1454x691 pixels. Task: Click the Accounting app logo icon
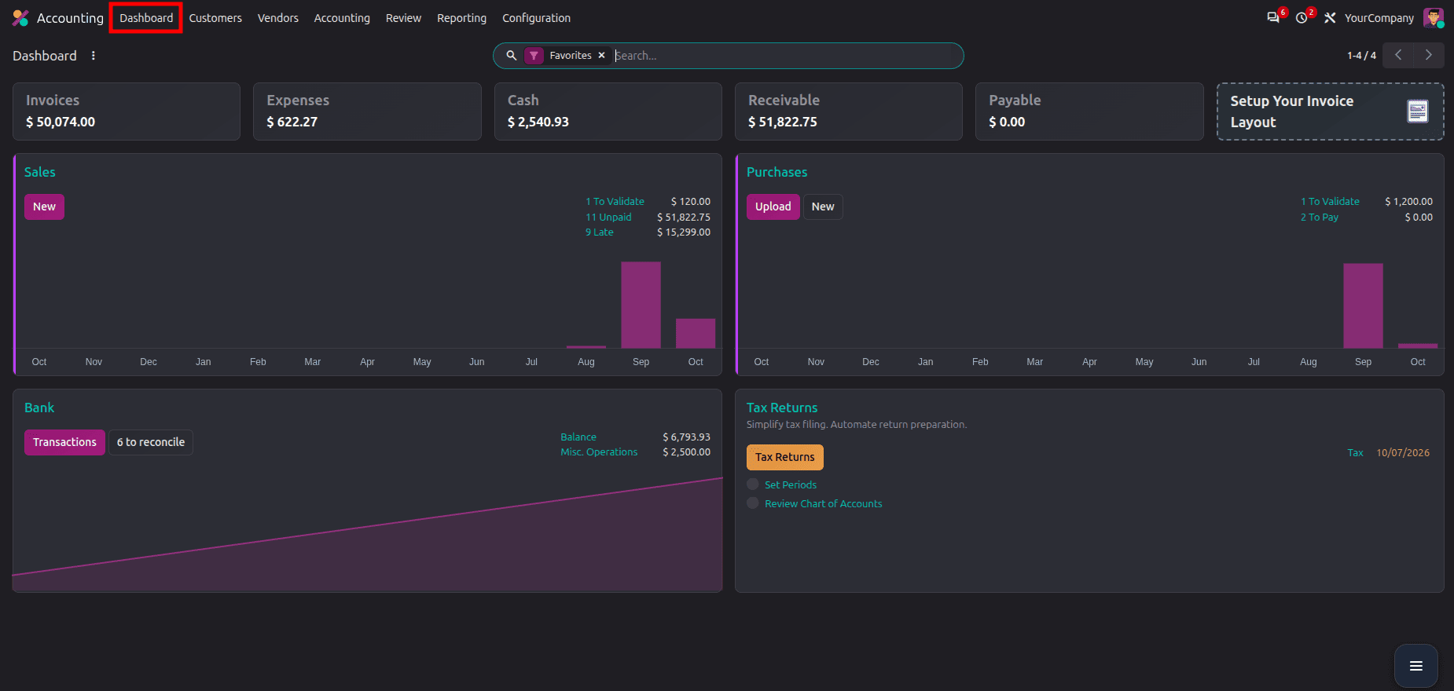[x=20, y=18]
